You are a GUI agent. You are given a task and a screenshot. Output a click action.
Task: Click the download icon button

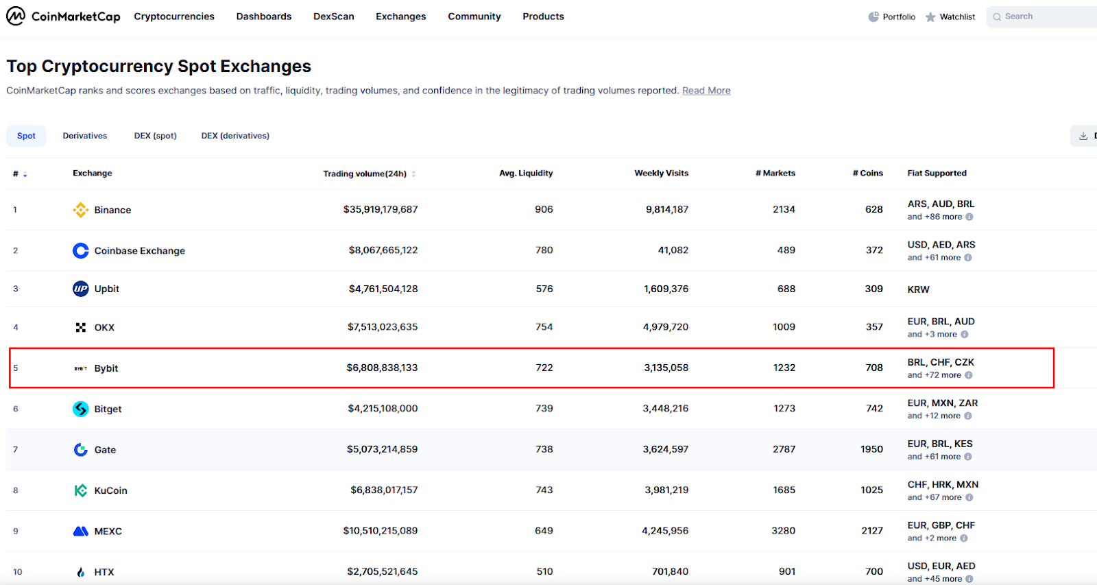[x=1083, y=136]
